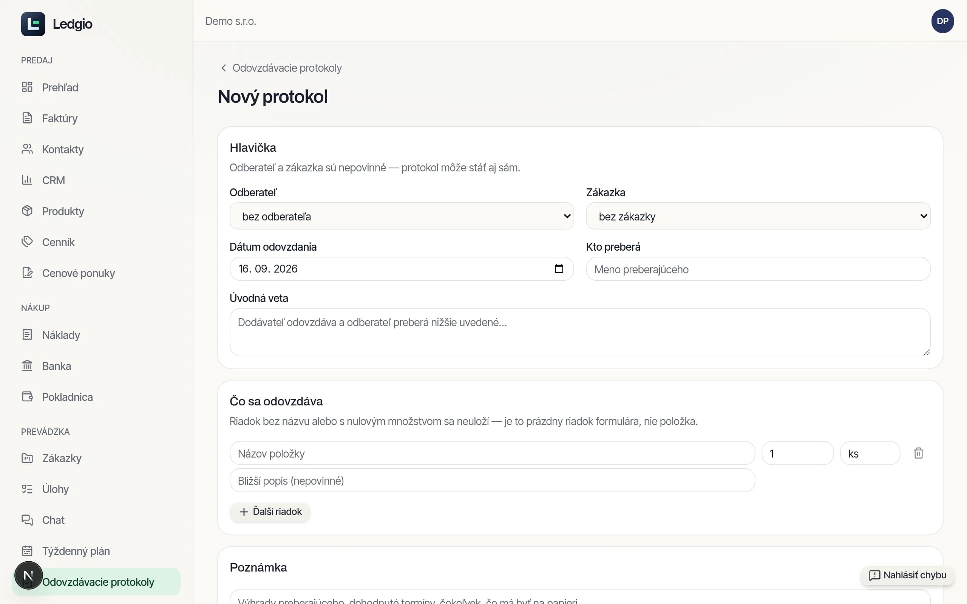
Task: Open Faktúry menu label
Action: (x=60, y=118)
